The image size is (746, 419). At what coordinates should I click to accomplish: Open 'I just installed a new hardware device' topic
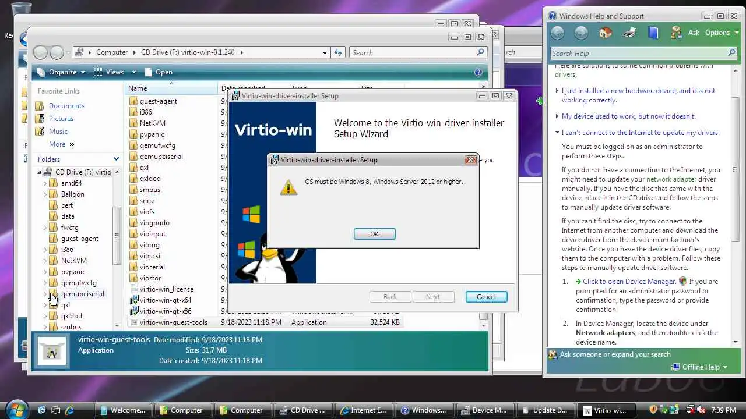point(638,95)
